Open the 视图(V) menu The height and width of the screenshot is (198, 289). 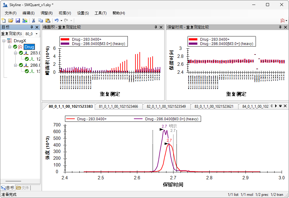coord(65,13)
